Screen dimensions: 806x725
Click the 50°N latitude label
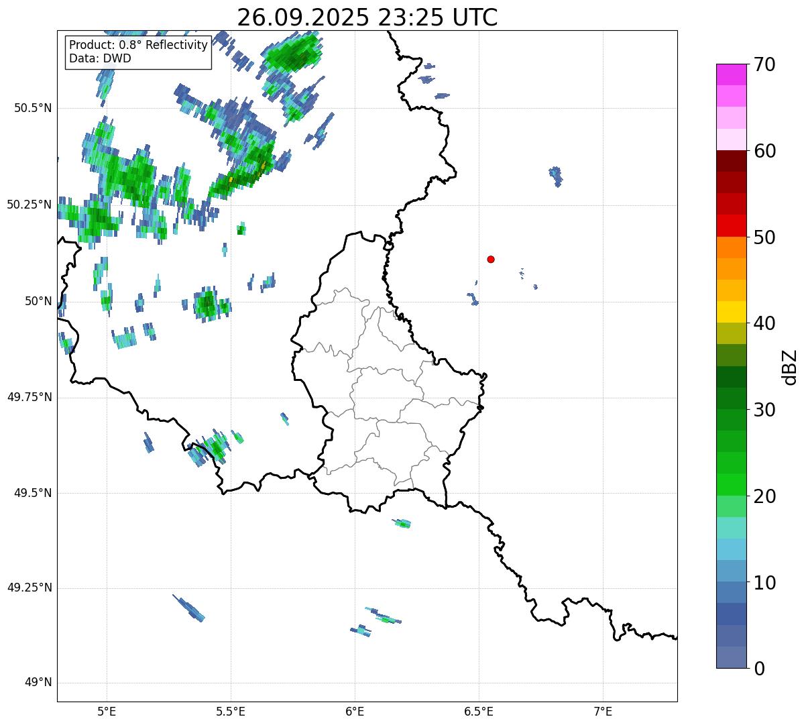coord(38,301)
